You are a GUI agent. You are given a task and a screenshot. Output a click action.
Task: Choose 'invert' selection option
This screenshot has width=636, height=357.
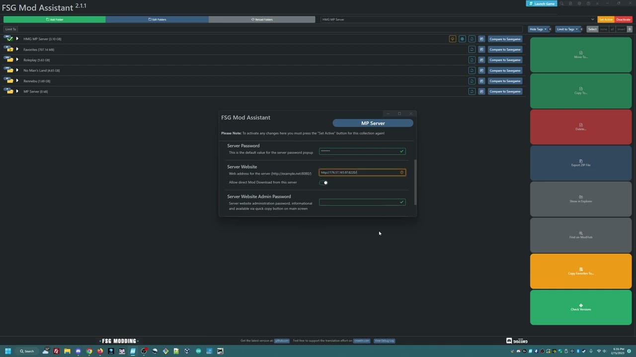(x=621, y=29)
